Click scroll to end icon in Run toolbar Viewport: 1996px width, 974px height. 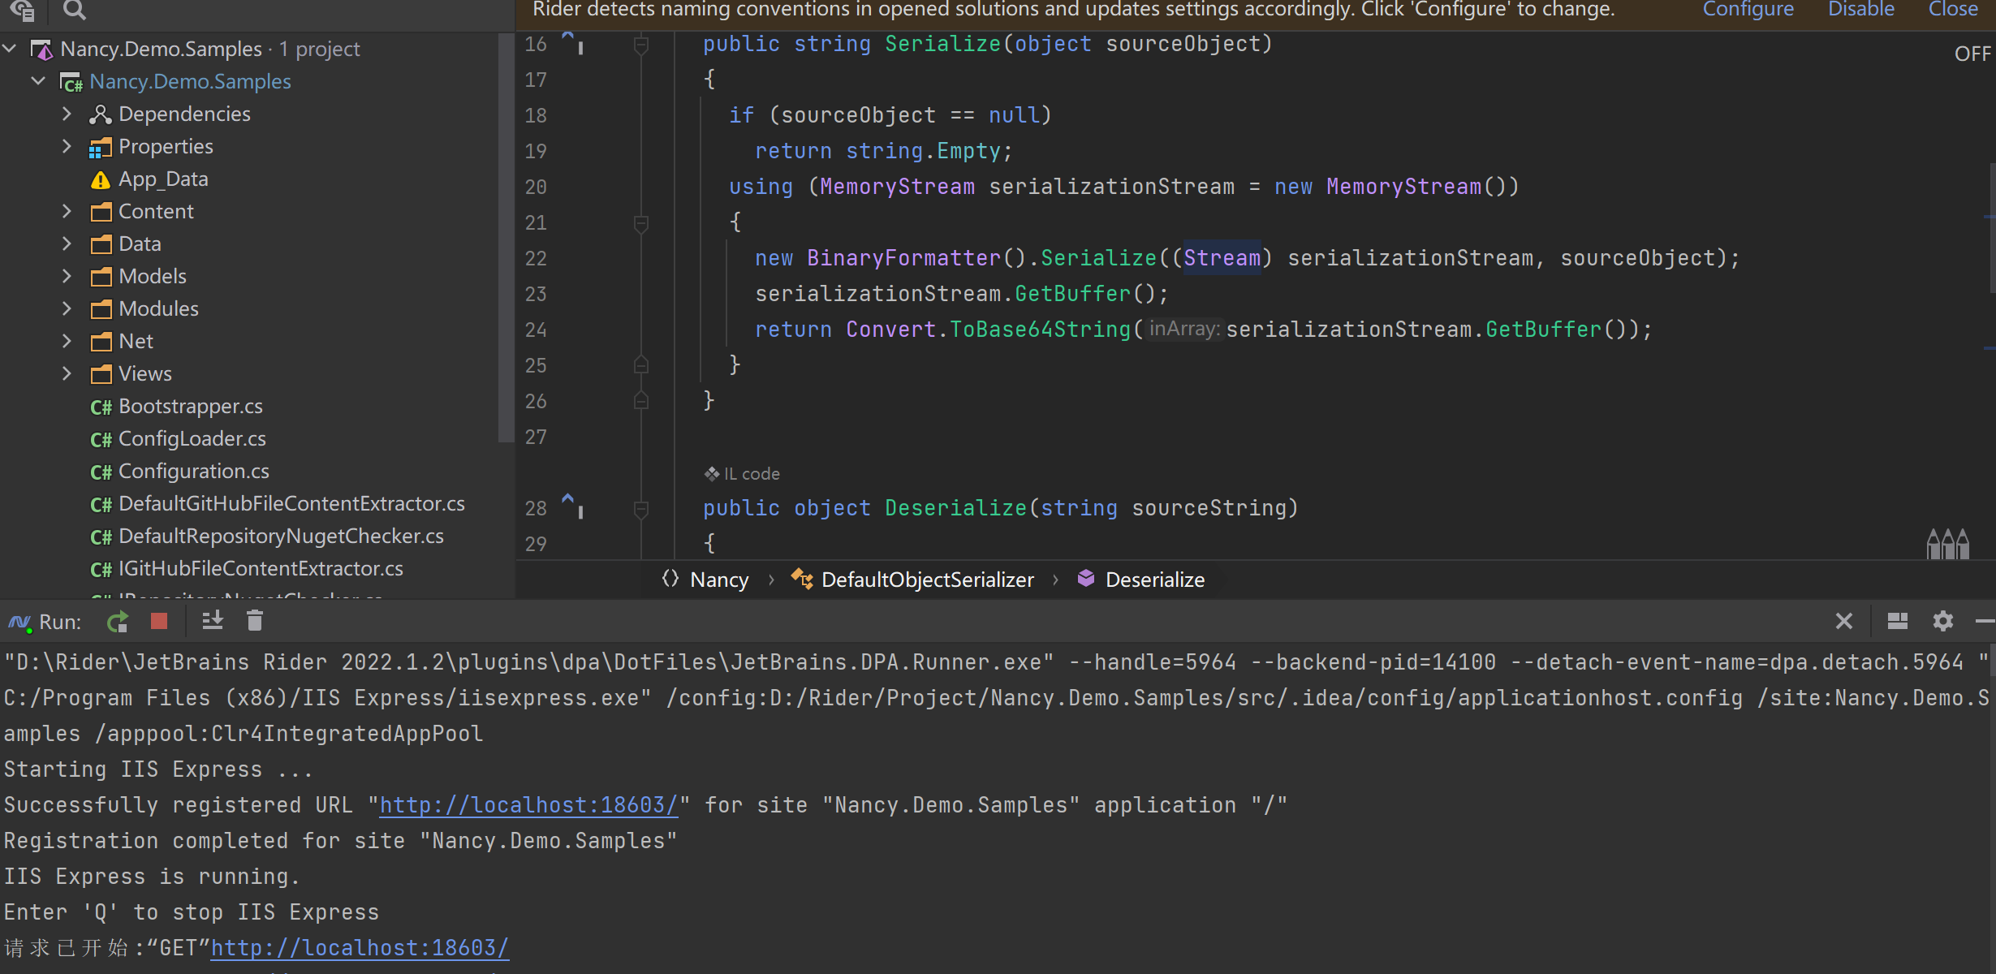pos(213,622)
